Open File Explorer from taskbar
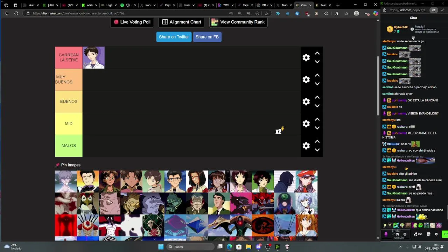 pos(248,247)
